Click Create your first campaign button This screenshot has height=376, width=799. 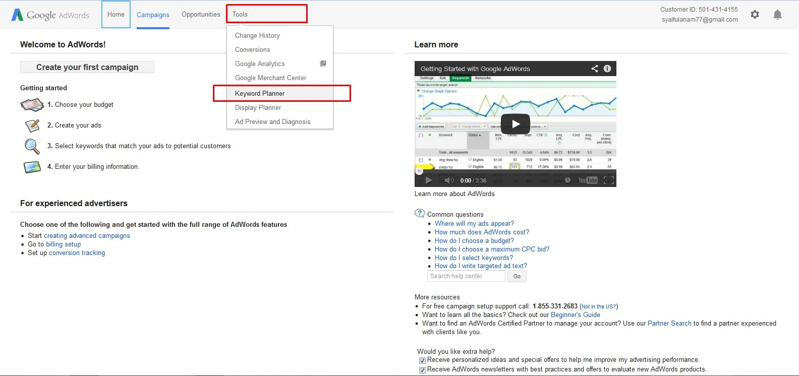(x=87, y=67)
